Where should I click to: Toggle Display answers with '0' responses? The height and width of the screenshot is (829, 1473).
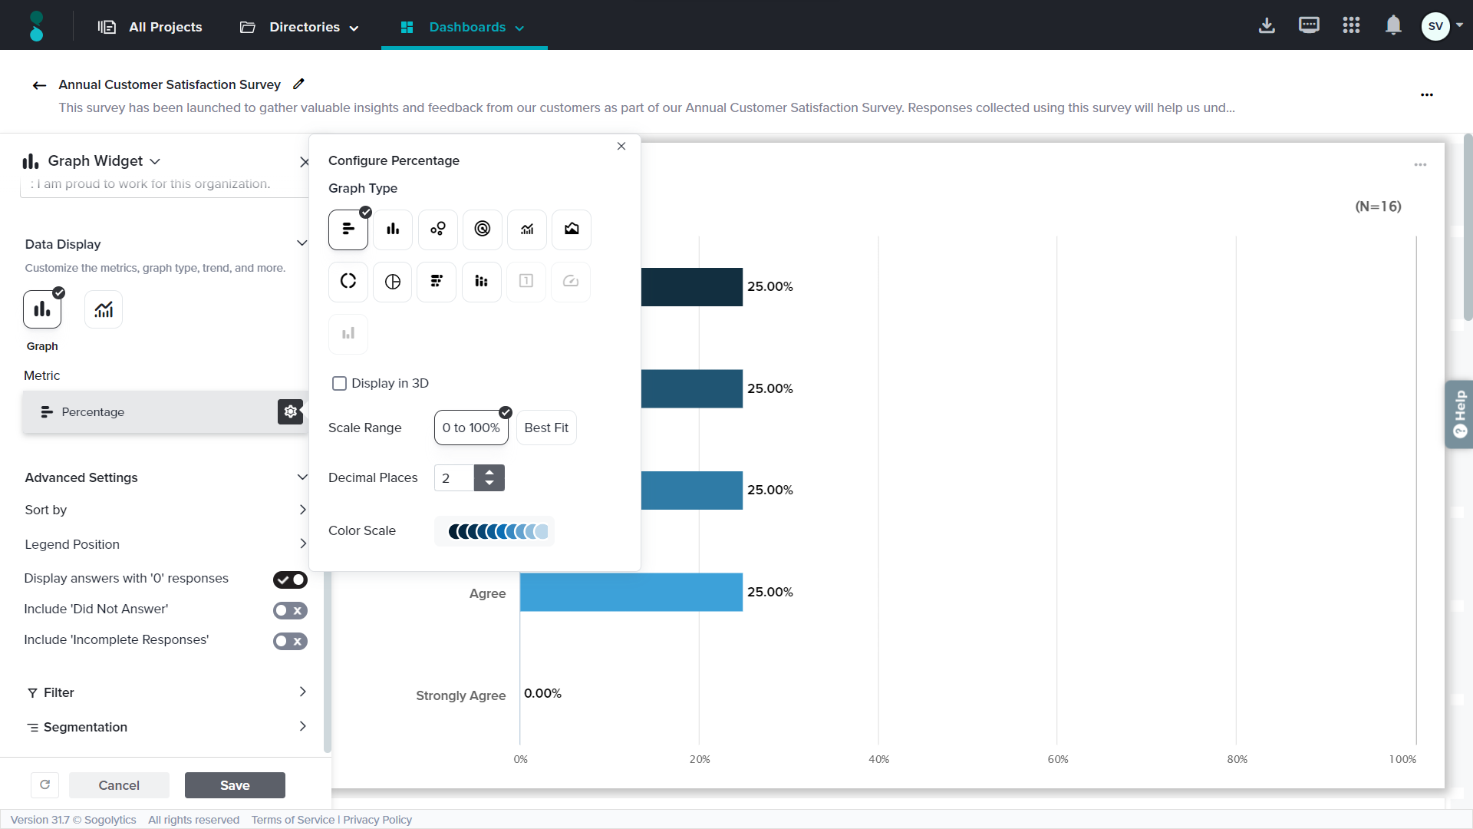(x=290, y=580)
